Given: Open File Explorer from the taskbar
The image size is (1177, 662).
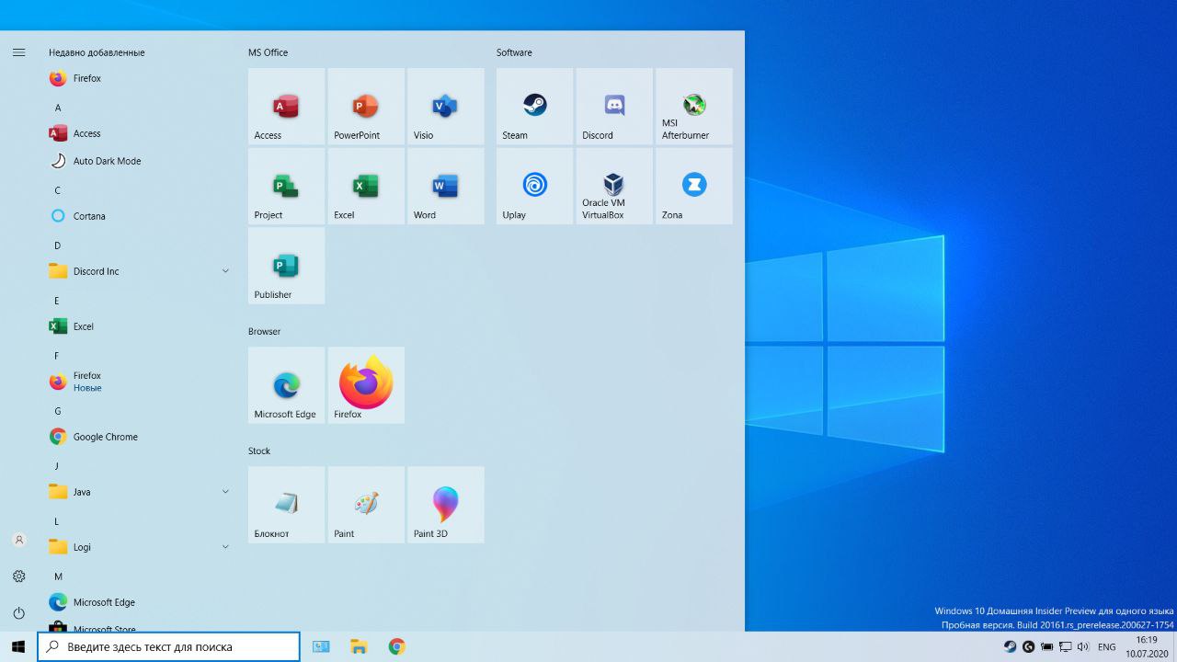Looking at the screenshot, I should coord(359,646).
